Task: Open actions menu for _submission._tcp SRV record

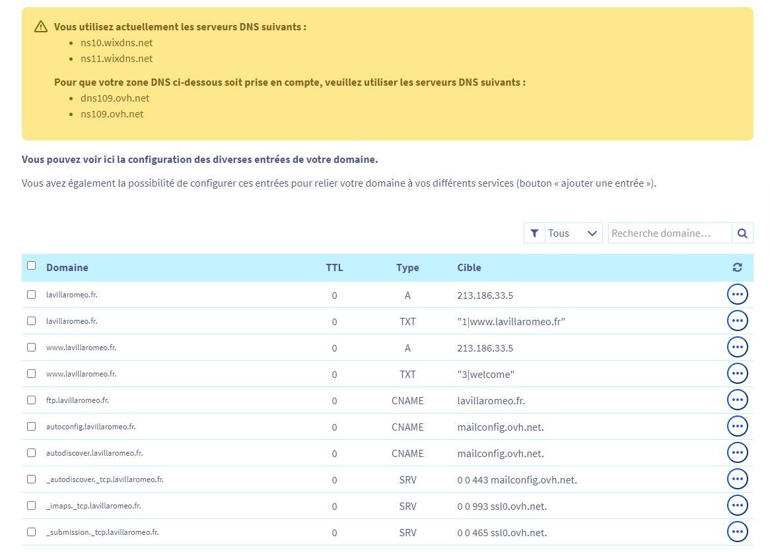Action: (x=737, y=532)
